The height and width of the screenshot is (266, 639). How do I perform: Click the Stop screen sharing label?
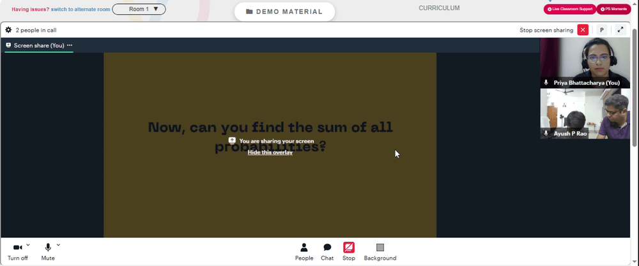point(546,30)
